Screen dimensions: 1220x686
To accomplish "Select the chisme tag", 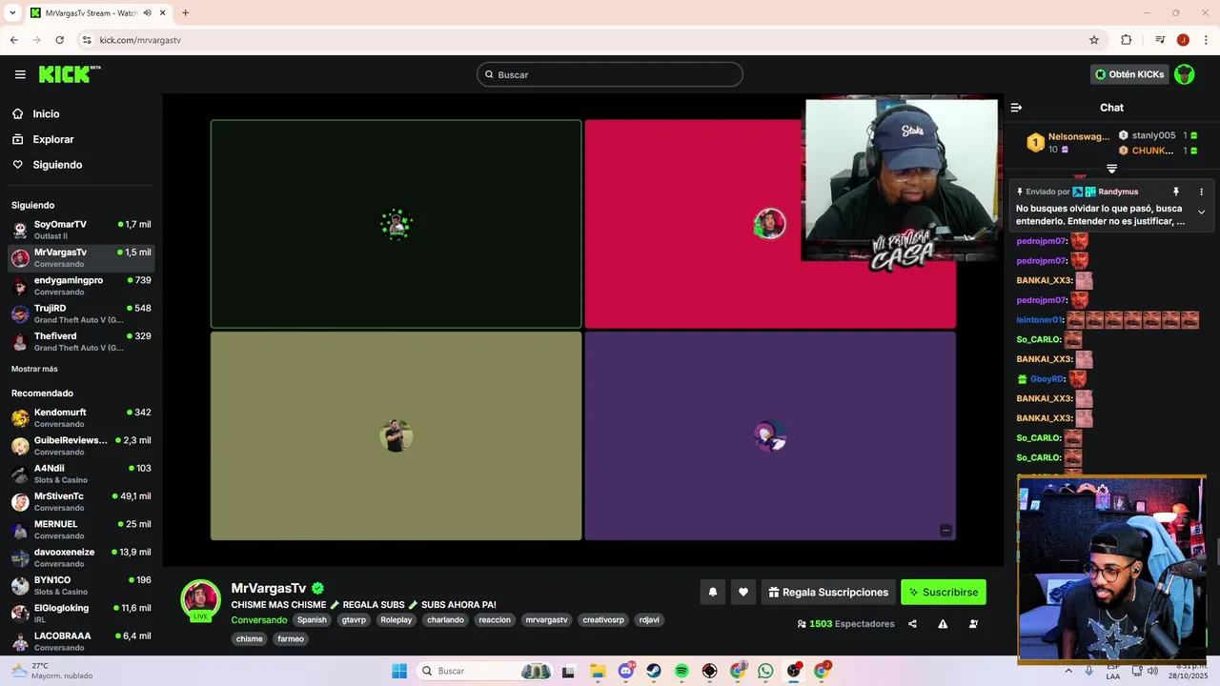I will pos(250,639).
